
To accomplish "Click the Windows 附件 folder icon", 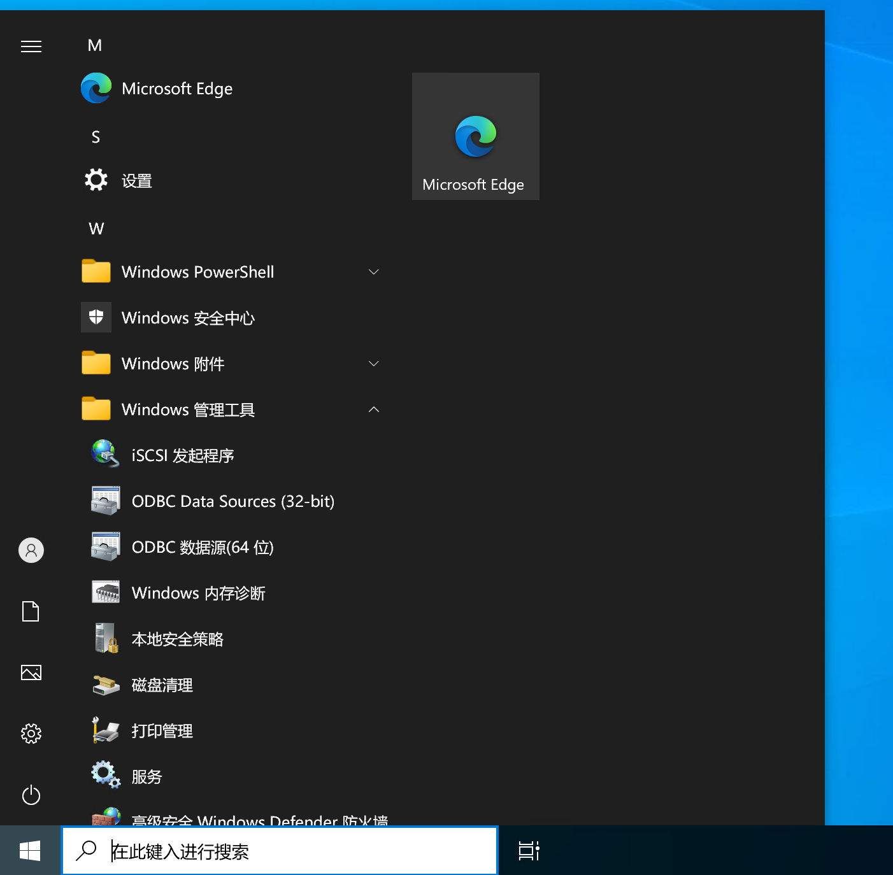I will click(x=96, y=363).
